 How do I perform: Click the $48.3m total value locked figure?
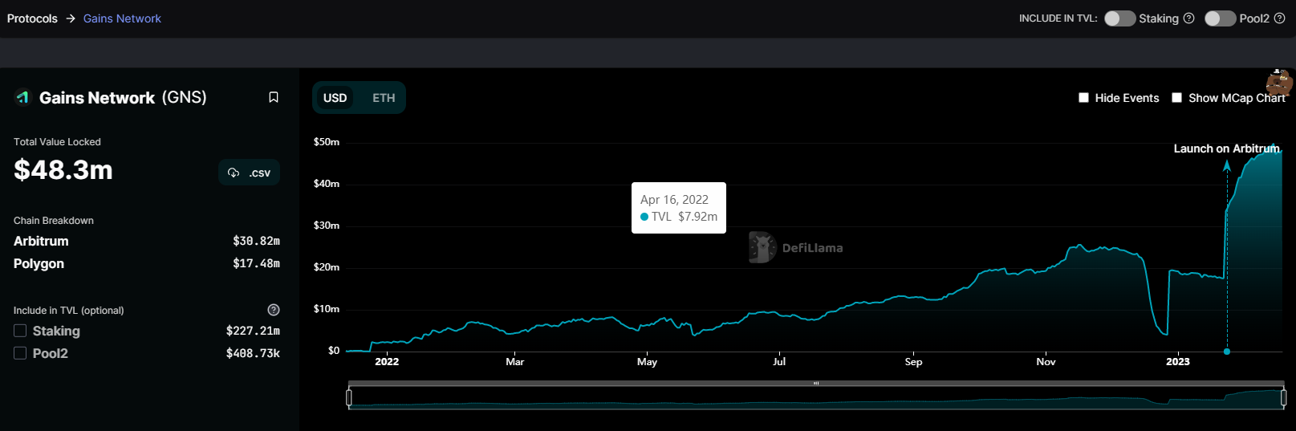pos(63,170)
